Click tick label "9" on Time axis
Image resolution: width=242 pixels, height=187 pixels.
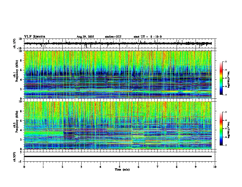click(196, 167)
